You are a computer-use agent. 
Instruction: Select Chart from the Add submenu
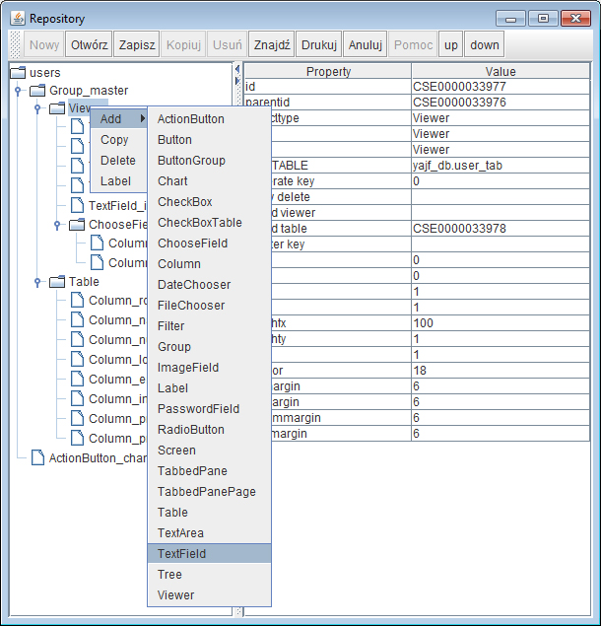point(210,181)
